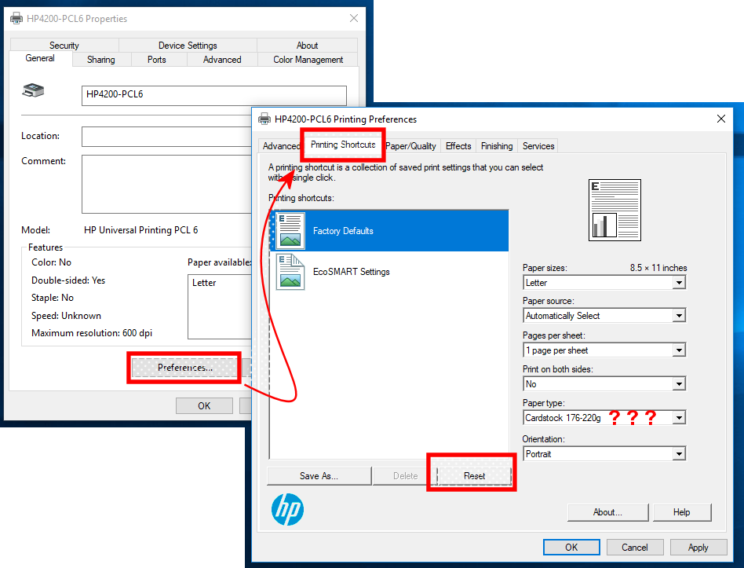Select the EcoSMART Settings shortcut
Viewport: 744px width, 568px height.
(389, 272)
